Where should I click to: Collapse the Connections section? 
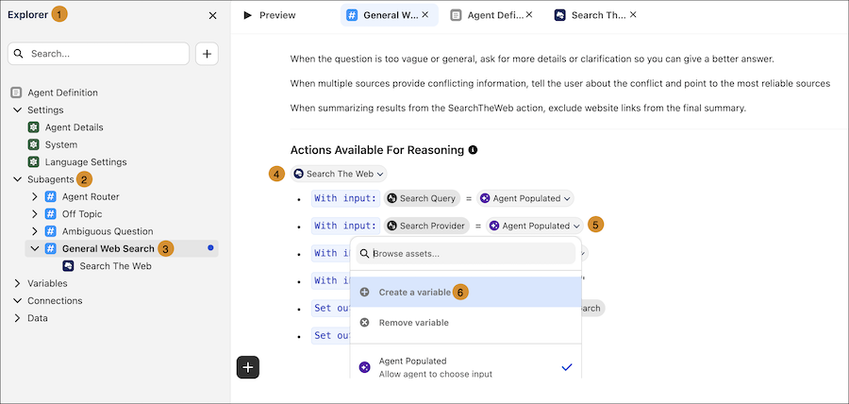[x=17, y=300]
